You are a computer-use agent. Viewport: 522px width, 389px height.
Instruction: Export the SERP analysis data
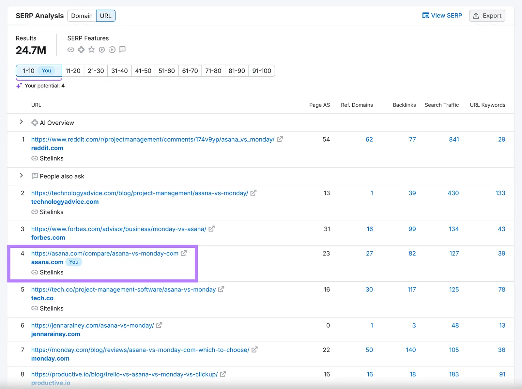(x=487, y=15)
